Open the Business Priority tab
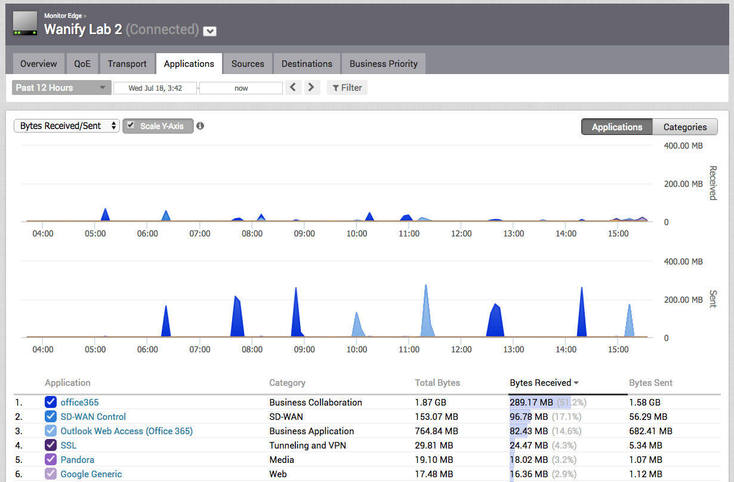Image resolution: width=734 pixels, height=482 pixels. tap(383, 64)
